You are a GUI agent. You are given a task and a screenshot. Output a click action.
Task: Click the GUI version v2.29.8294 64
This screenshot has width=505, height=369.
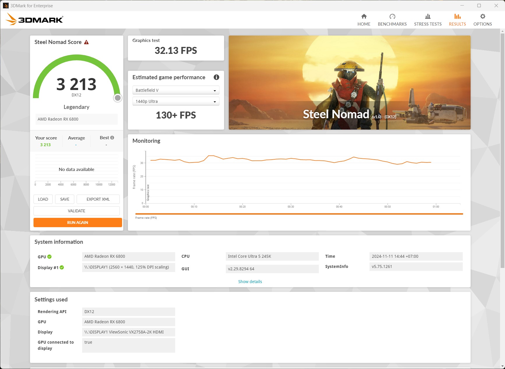(x=272, y=269)
